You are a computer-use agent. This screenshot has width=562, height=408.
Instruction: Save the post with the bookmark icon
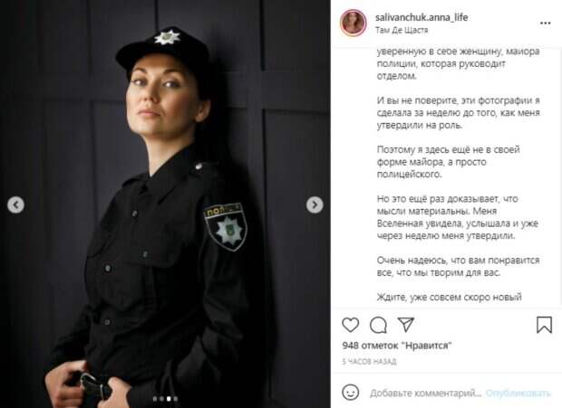pyautogui.click(x=544, y=325)
